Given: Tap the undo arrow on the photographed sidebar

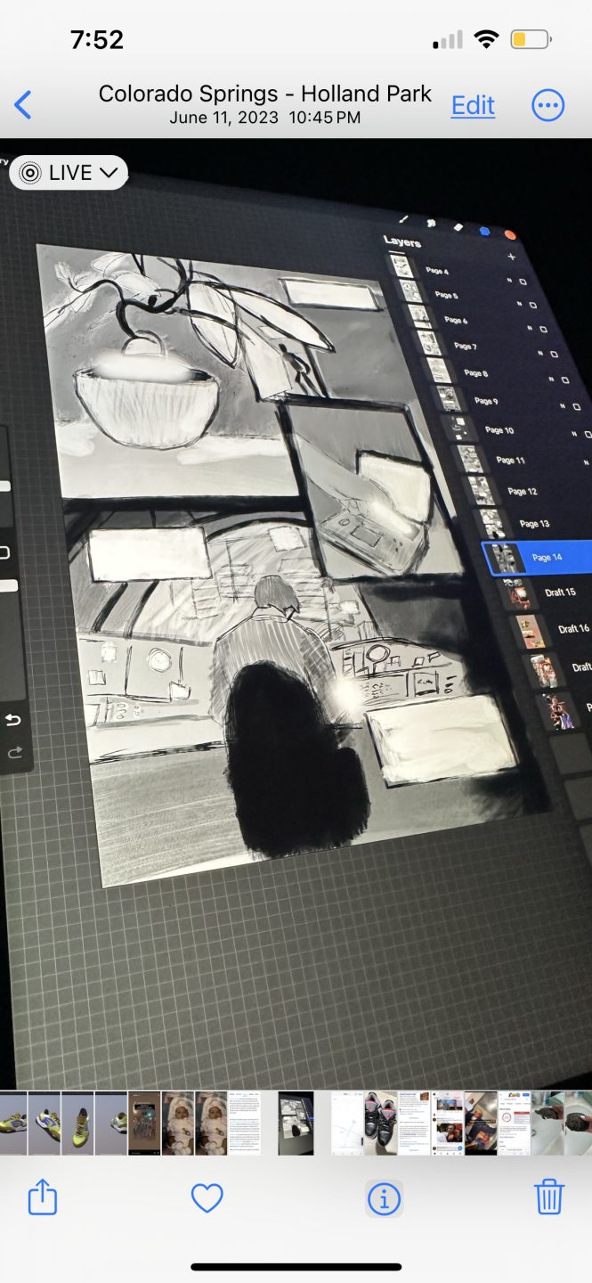Looking at the screenshot, I should [x=14, y=720].
